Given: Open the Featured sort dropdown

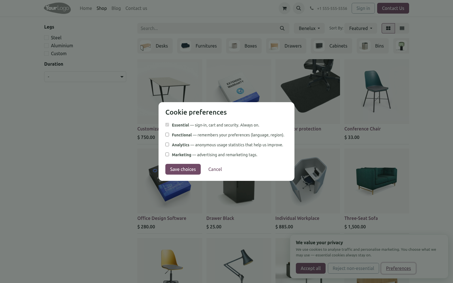Looking at the screenshot, I should point(361,28).
